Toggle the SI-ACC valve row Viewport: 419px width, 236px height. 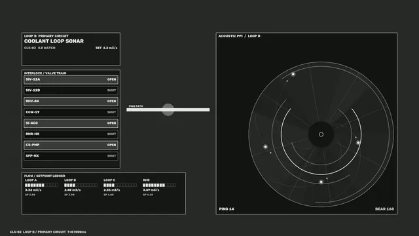coord(71,123)
